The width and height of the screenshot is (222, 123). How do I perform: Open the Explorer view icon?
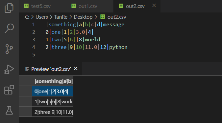click(x=9, y=8)
